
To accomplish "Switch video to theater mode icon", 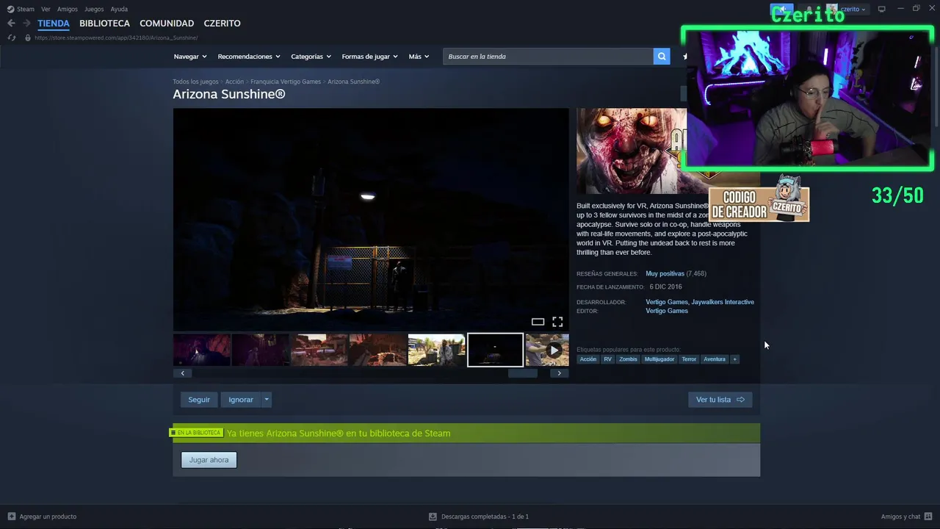I will point(538,322).
